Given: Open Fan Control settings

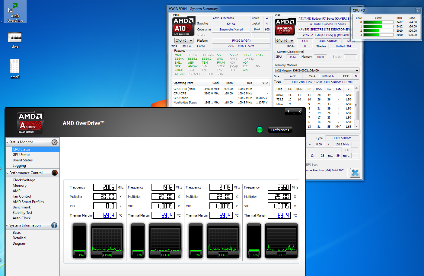Looking at the screenshot, I should 22,196.
